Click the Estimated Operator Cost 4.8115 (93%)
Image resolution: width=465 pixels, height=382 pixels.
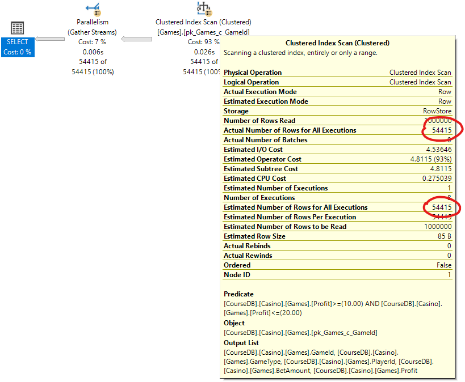431,159
